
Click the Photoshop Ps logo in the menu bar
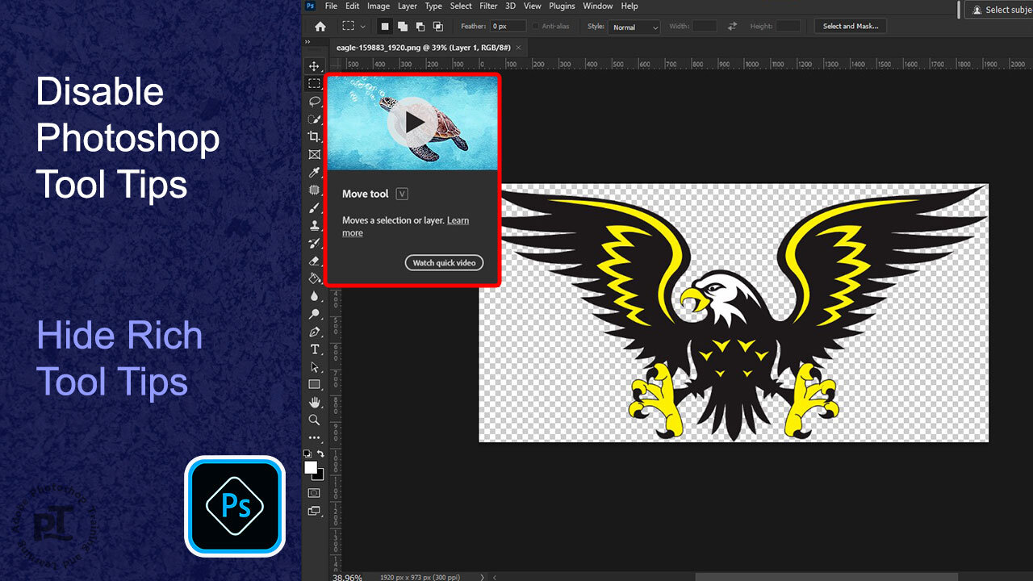coord(310,6)
